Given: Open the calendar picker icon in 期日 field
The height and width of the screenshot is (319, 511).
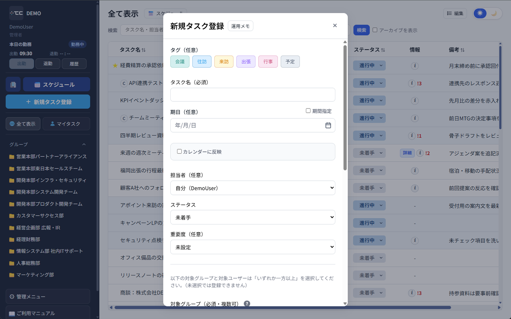Looking at the screenshot, I should coord(328,125).
